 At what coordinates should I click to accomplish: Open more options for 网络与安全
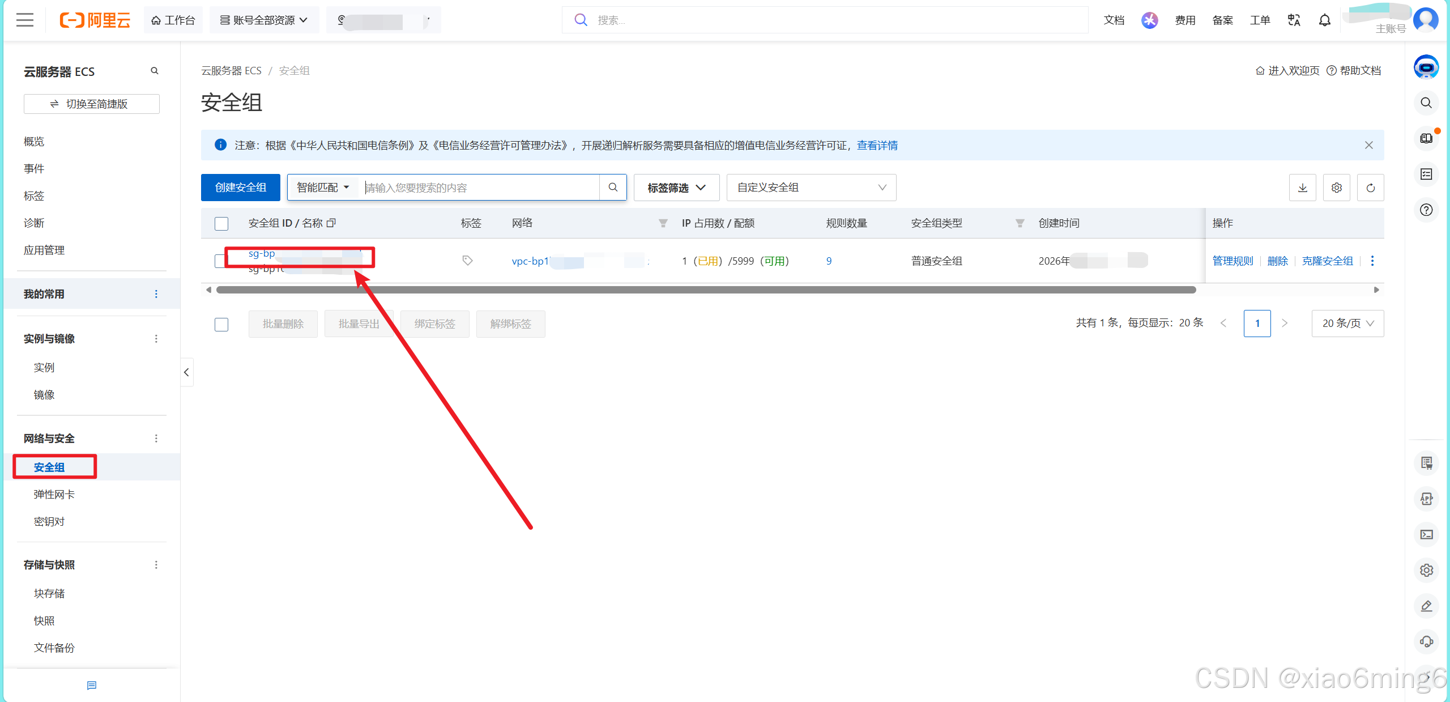pyautogui.click(x=156, y=439)
